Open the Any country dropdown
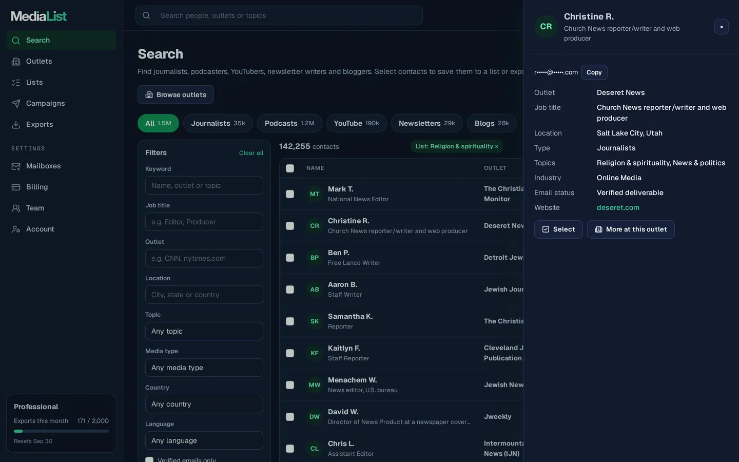The height and width of the screenshot is (462, 739). tap(204, 404)
